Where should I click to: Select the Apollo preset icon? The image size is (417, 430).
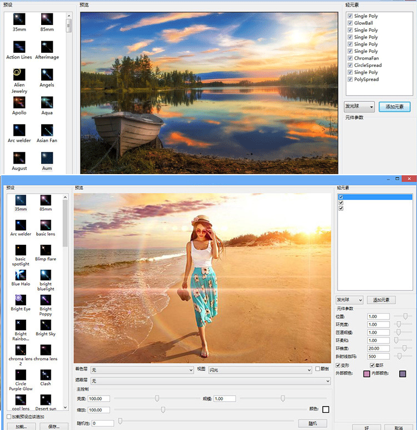[x=19, y=102]
